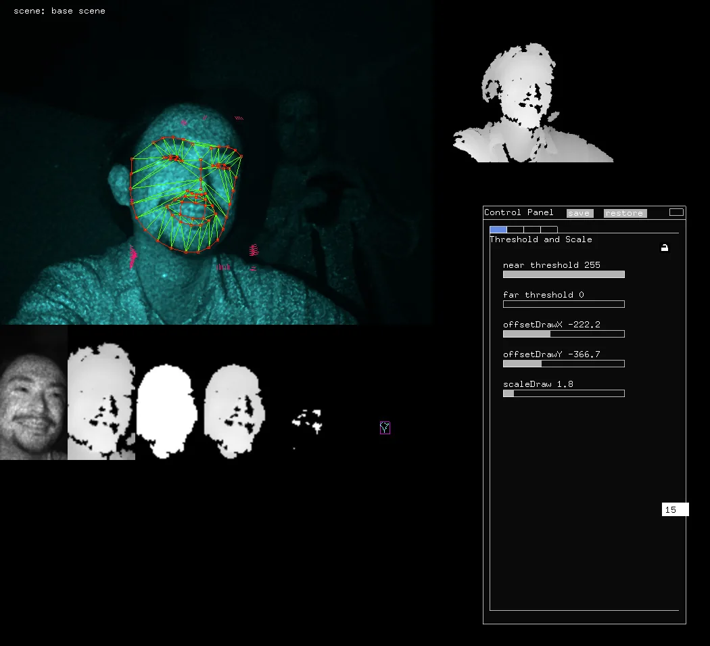Click the scaleDraw slider bar

(563, 394)
